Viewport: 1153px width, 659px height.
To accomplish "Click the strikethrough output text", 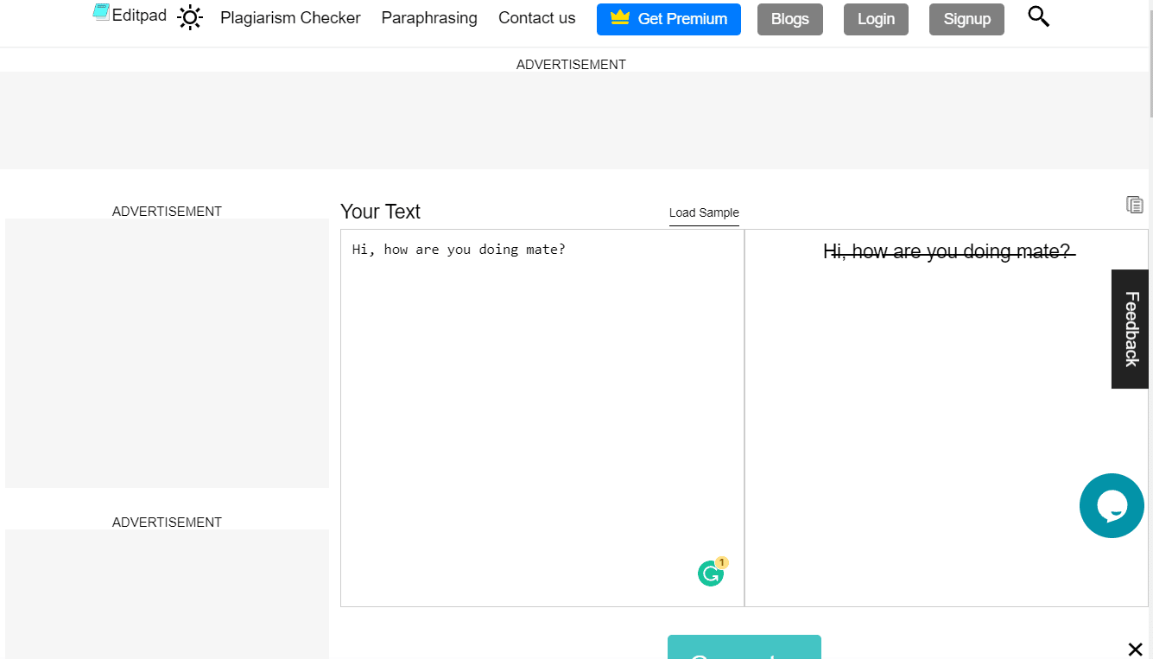I will (947, 251).
